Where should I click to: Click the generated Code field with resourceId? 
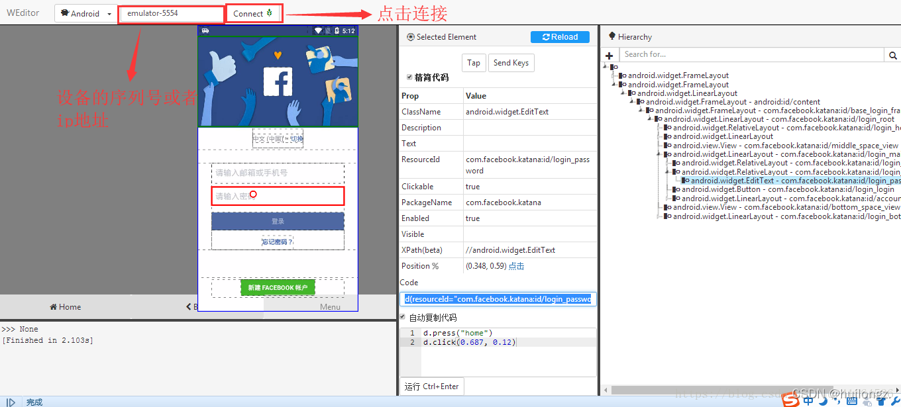coord(499,299)
